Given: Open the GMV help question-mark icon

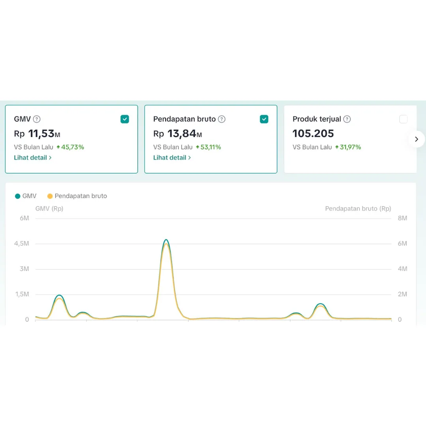Looking at the screenshot, I should [x=37, y=119].
